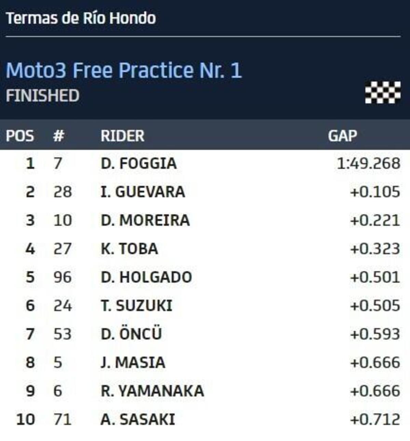Select the RIDER column header

tap(122, 136)
